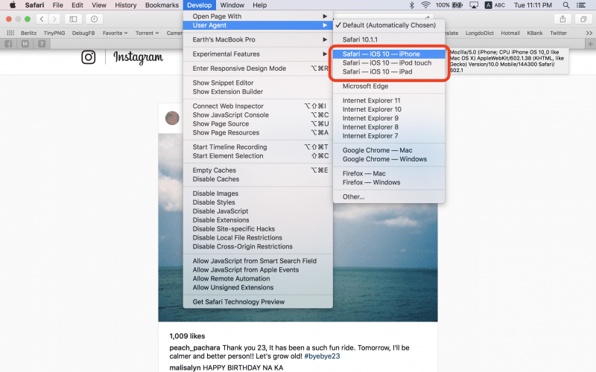Image resolution: width=596 pixels, height=372 pixels.
Task: Select Safari — iOS 10 — iPod touch
Action: tap(389, 63)
